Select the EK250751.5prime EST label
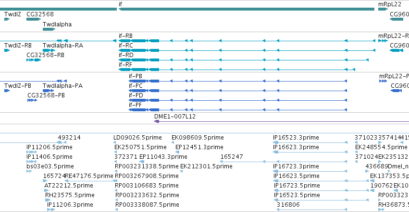This screenshot has height=212, width=409. [x=141, y=147]
